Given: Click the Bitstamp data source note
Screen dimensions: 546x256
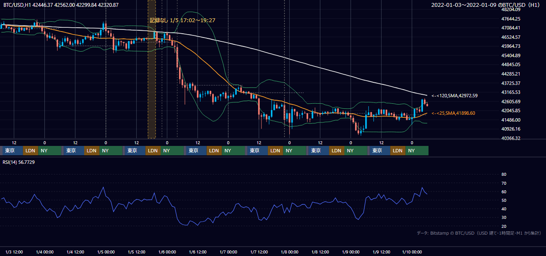Looking at the screenshot, I should point(479,233).
